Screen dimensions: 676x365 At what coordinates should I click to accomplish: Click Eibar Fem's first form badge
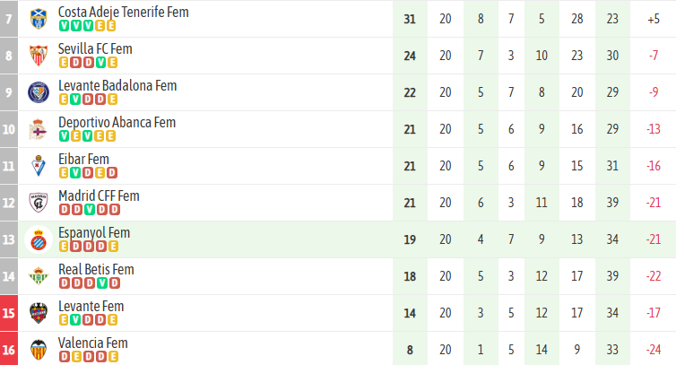tap(64, 173)
